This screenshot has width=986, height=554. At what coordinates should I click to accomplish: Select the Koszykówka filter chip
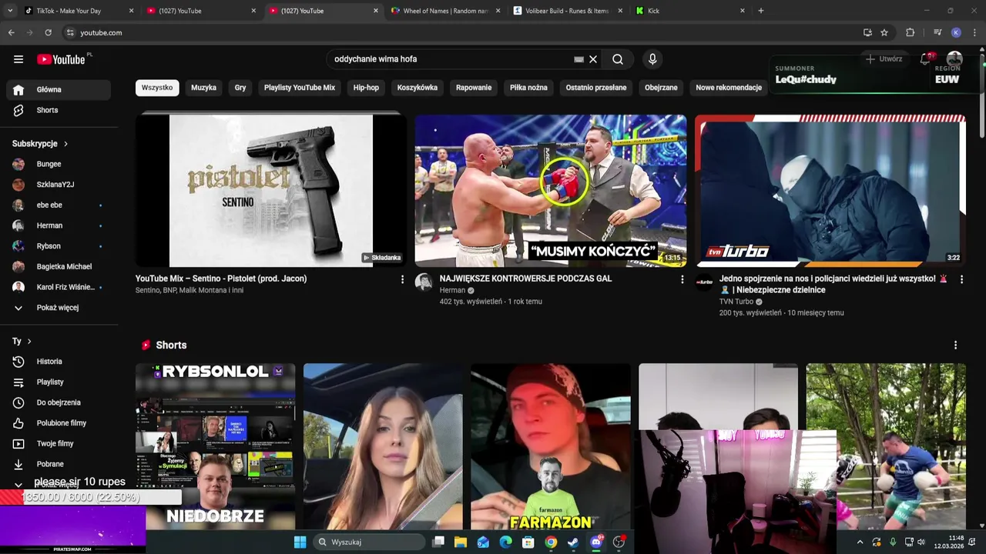(418, 88)
